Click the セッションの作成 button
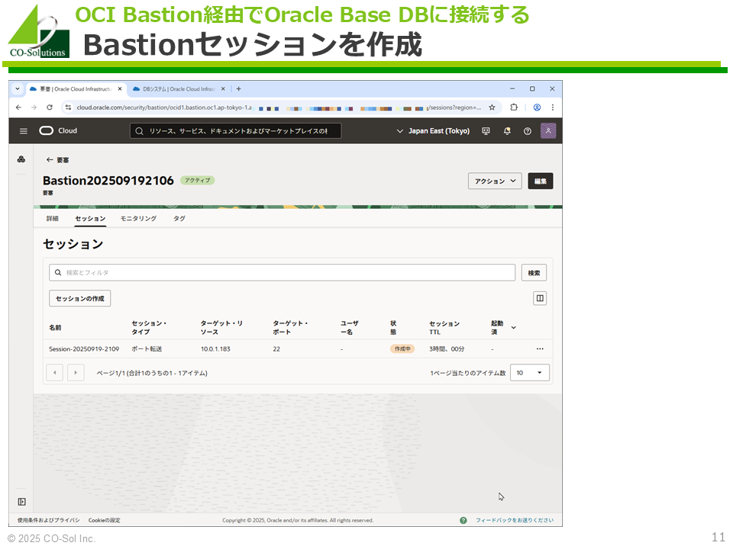The image size is (733, 549). click(x=80, y=298)
